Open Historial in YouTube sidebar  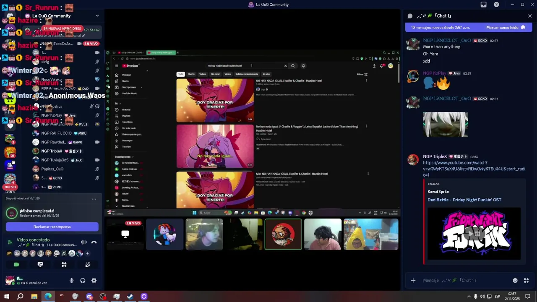(126, 109)
